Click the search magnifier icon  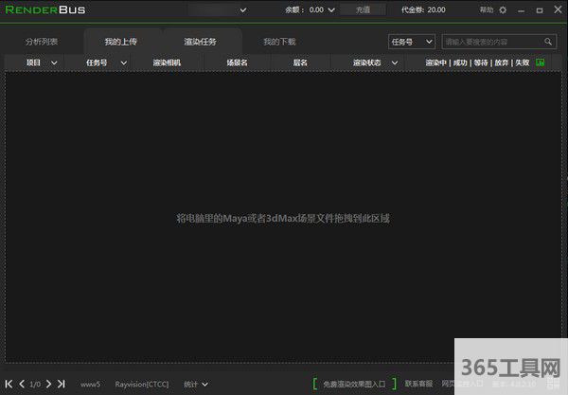click(548, 42)
